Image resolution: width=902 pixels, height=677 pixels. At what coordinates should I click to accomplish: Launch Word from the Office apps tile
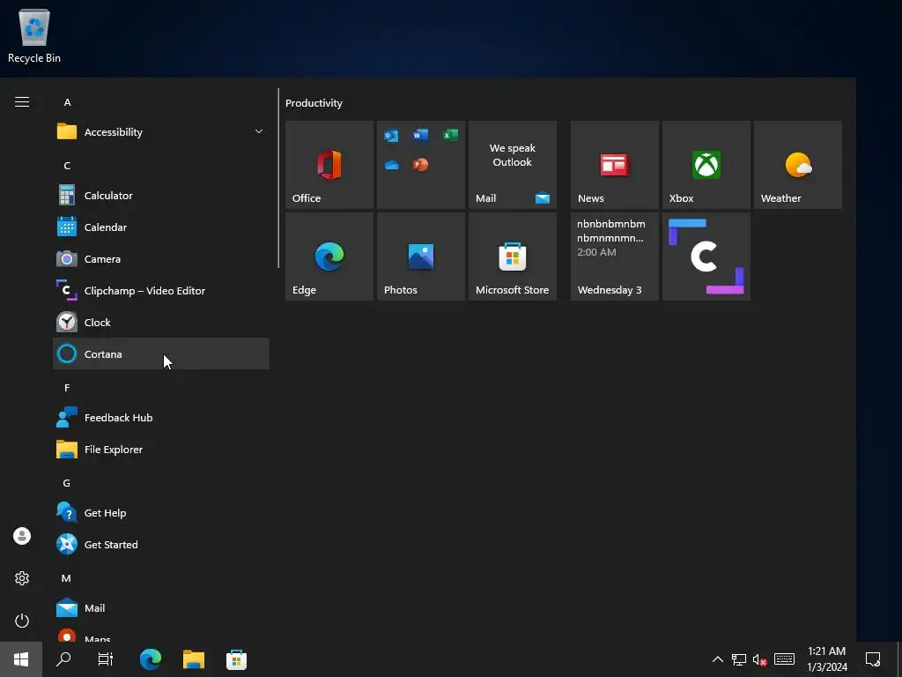tap(420, 135)
